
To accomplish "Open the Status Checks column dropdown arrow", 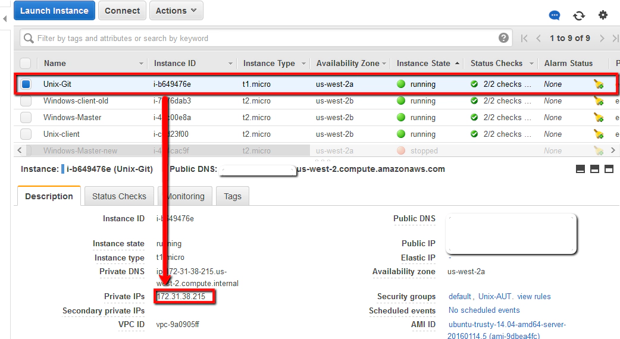I will 531,64.
